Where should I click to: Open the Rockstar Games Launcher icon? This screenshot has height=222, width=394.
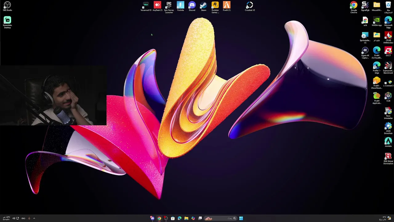[215, 7]
